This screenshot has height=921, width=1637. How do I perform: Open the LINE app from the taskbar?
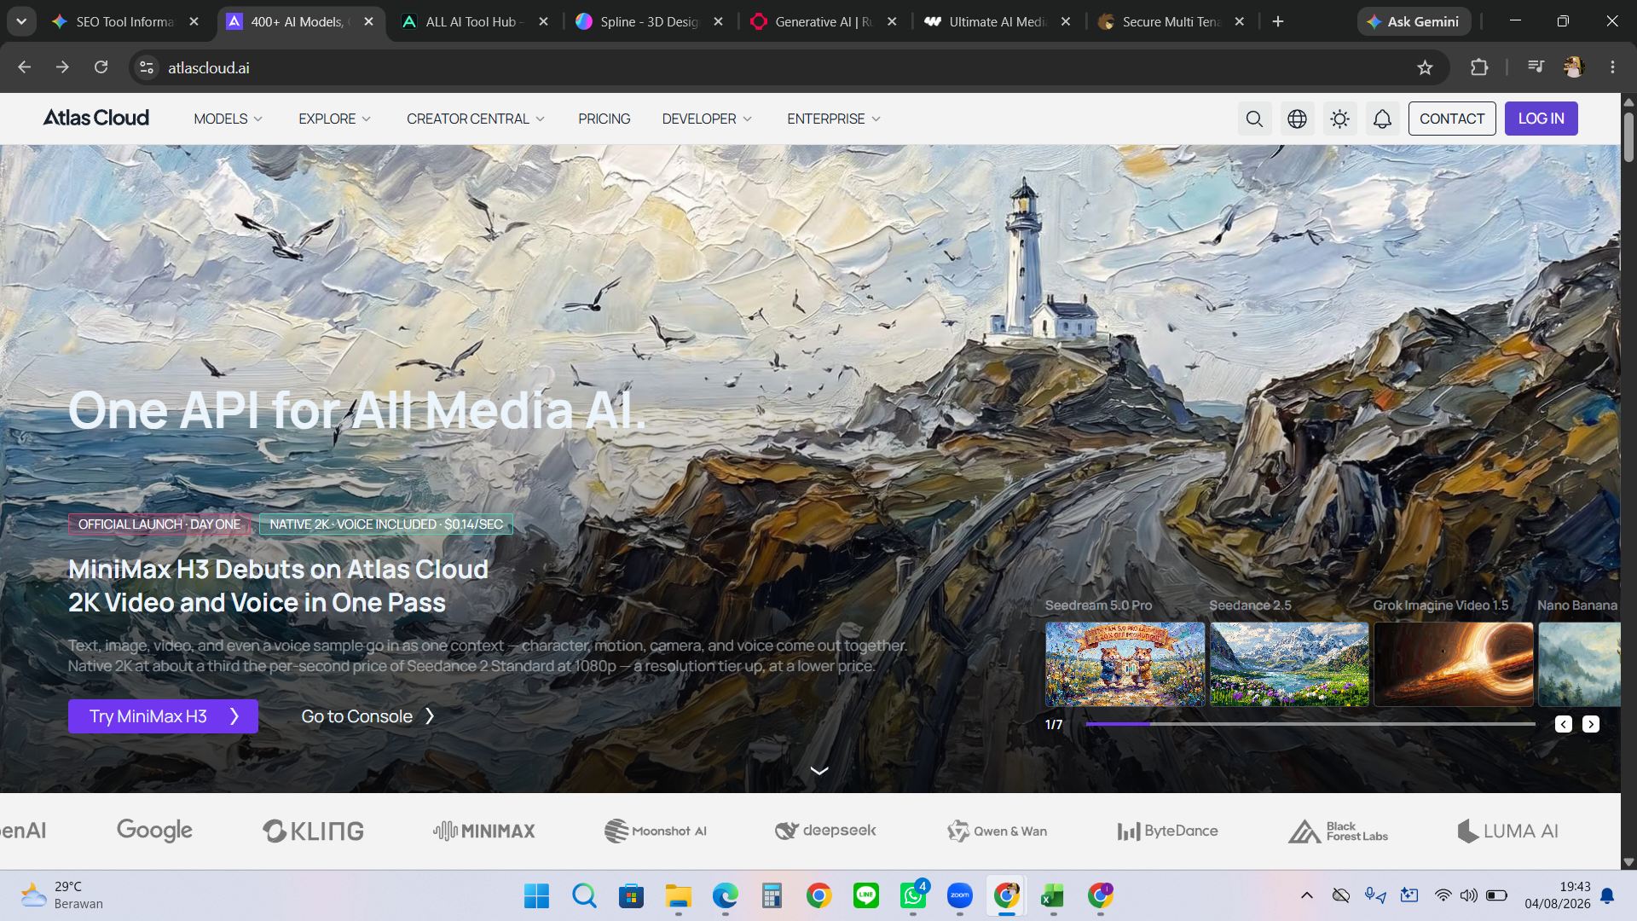coord(866,895)
